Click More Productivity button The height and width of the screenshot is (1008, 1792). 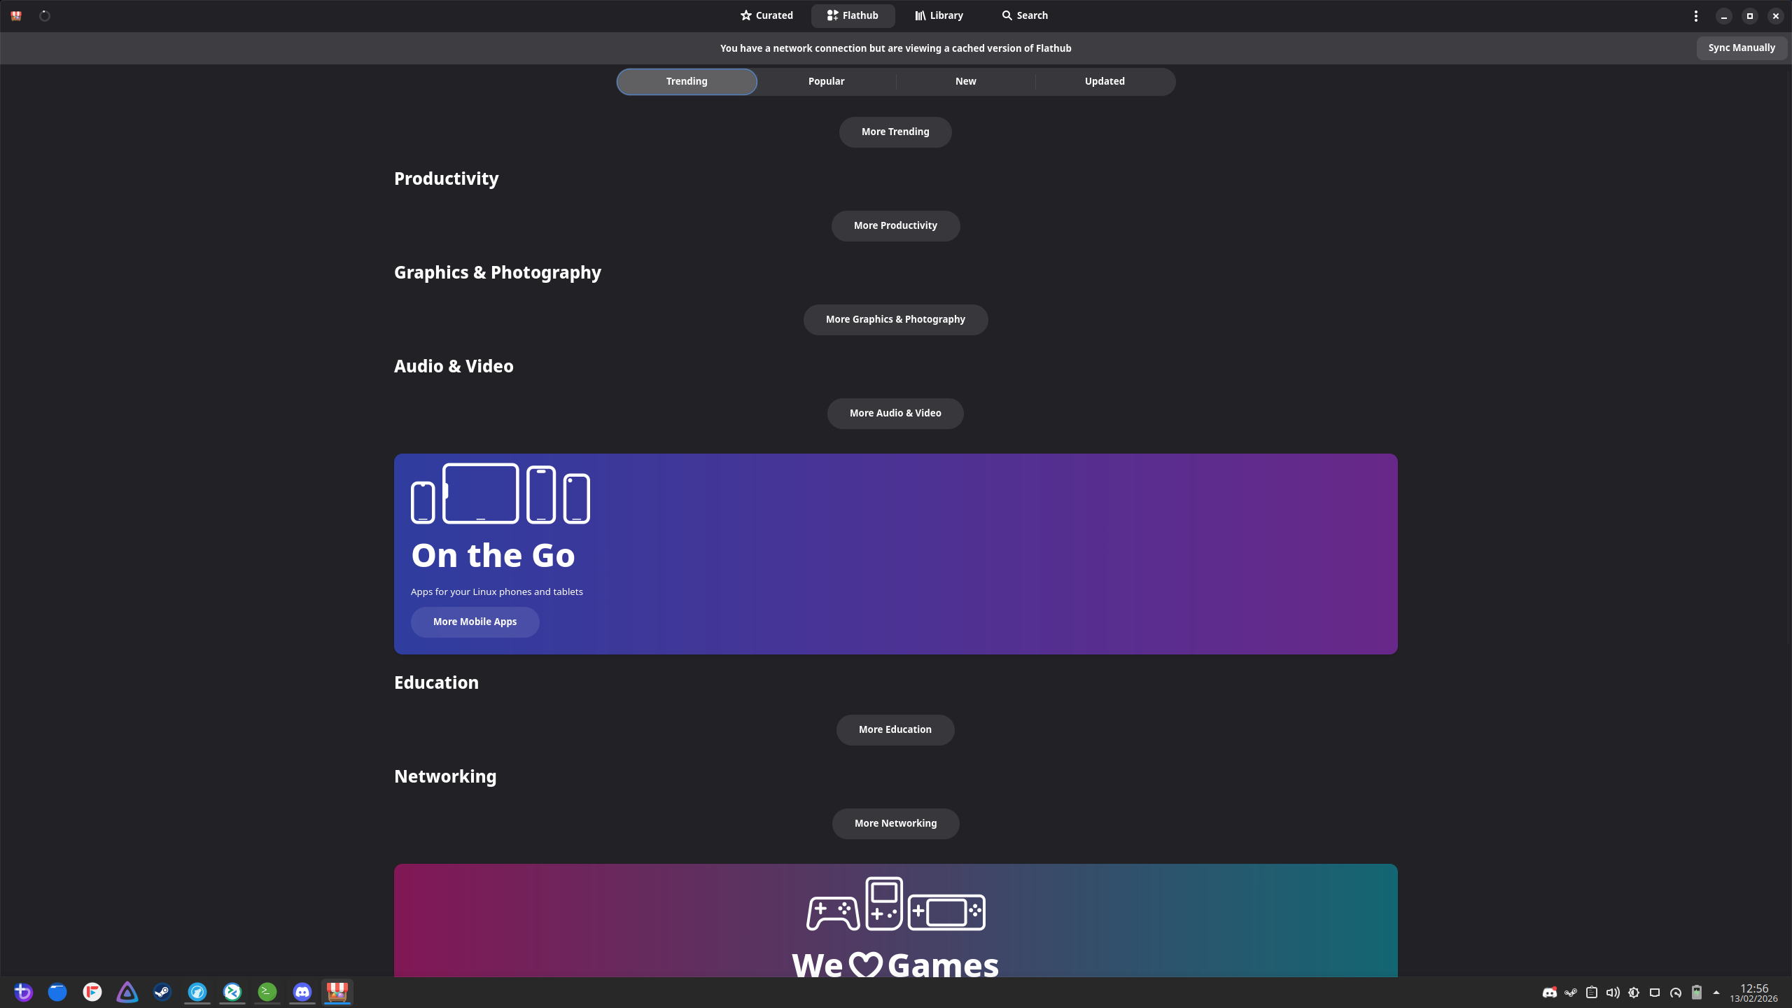tap(895, 225)
